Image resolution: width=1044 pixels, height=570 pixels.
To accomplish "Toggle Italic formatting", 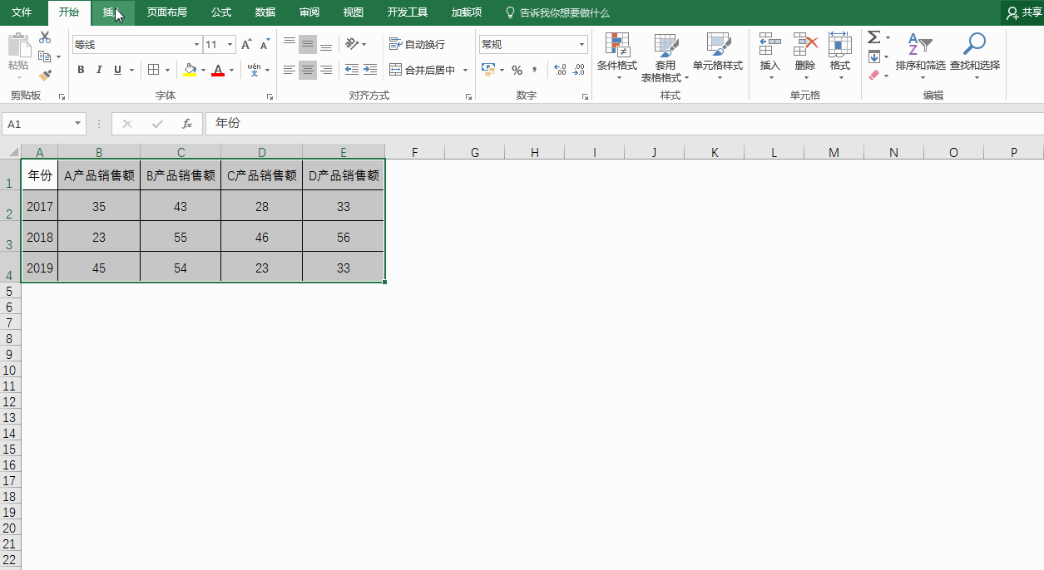I will click(99, 70).
